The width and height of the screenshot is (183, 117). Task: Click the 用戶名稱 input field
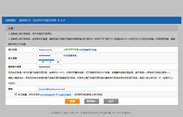[50, 50]
